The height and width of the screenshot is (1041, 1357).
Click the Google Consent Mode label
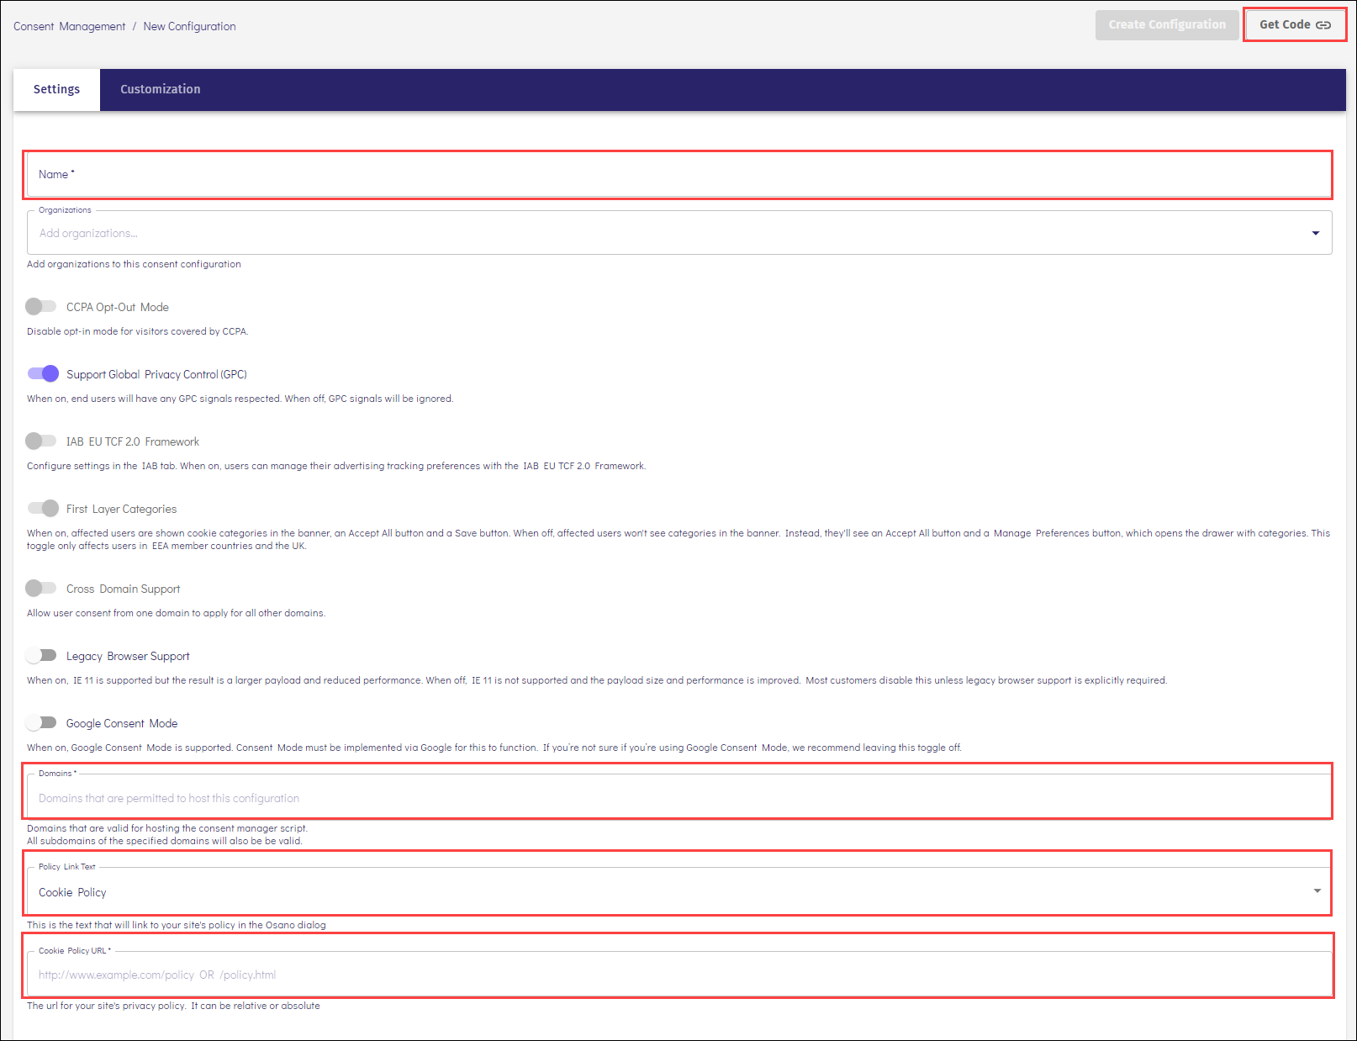[122, 723]
